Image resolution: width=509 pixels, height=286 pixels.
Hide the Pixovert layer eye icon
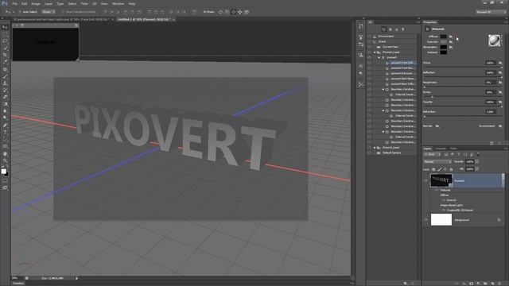pyautogui.click(x=425, y=180)
